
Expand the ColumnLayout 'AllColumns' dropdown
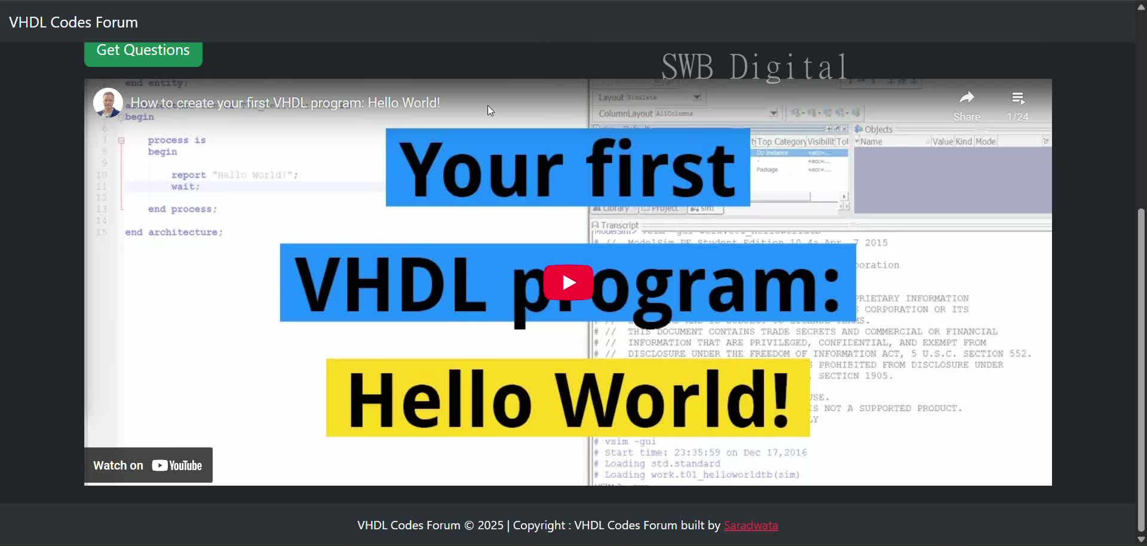[x=774, y=114]
